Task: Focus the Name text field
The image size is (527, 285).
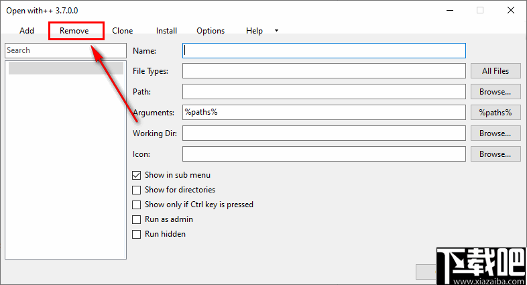Action: tap(324, 50)
